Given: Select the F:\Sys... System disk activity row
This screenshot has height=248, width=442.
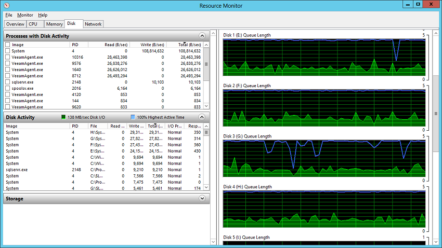Looking at the screenshot, I should (x=103, y=145).
